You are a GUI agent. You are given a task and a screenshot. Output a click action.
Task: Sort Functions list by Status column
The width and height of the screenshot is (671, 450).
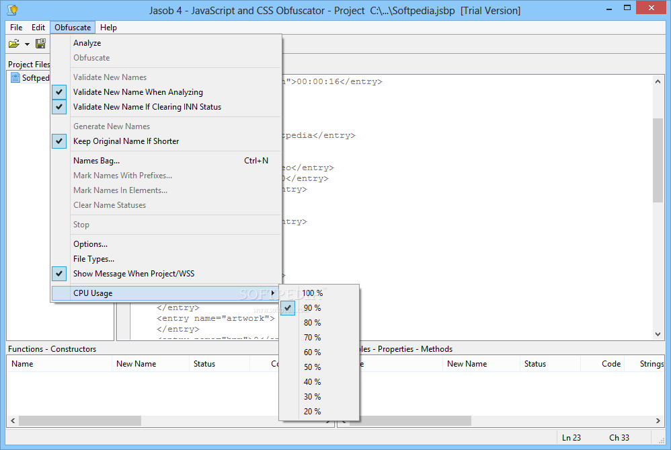[219, 363]
